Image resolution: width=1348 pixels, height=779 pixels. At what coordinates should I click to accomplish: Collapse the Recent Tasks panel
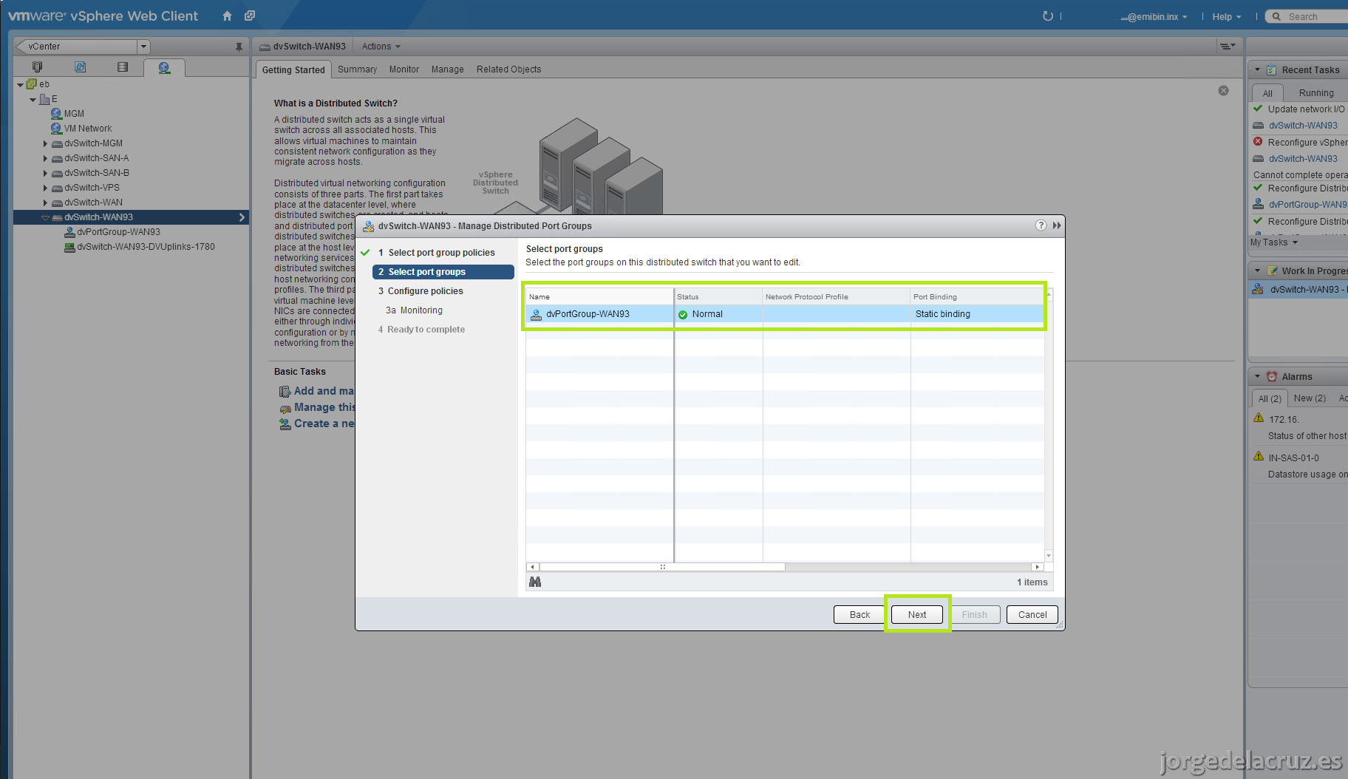1257,69
